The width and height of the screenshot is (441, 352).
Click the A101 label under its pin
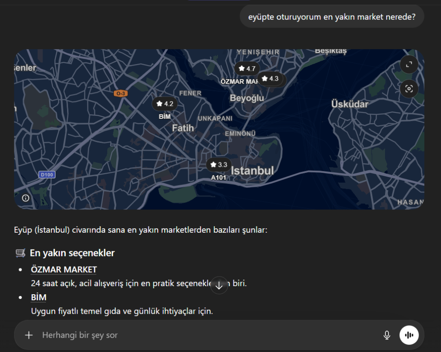tap(218, 177)
